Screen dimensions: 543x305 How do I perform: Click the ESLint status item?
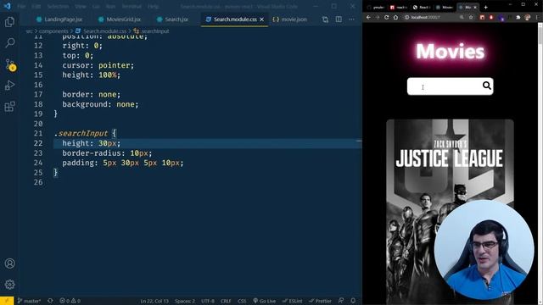[292, 301]
